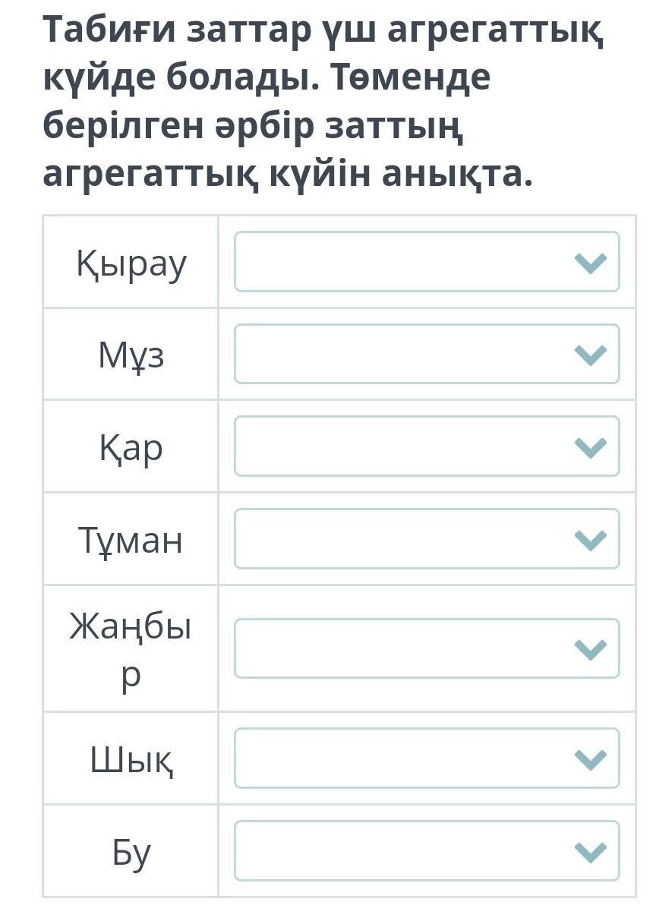Click the Жаңбыр label cell
The width and height of the screenshot is (656, 924).
coord(131,649)
